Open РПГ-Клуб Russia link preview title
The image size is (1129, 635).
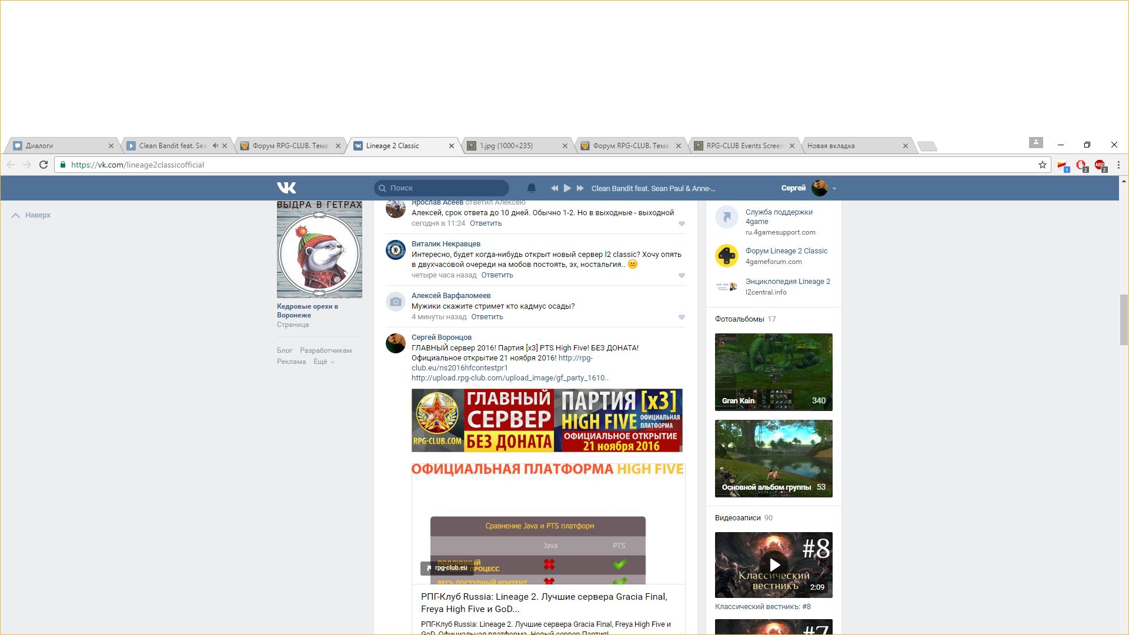pos(544,603)
